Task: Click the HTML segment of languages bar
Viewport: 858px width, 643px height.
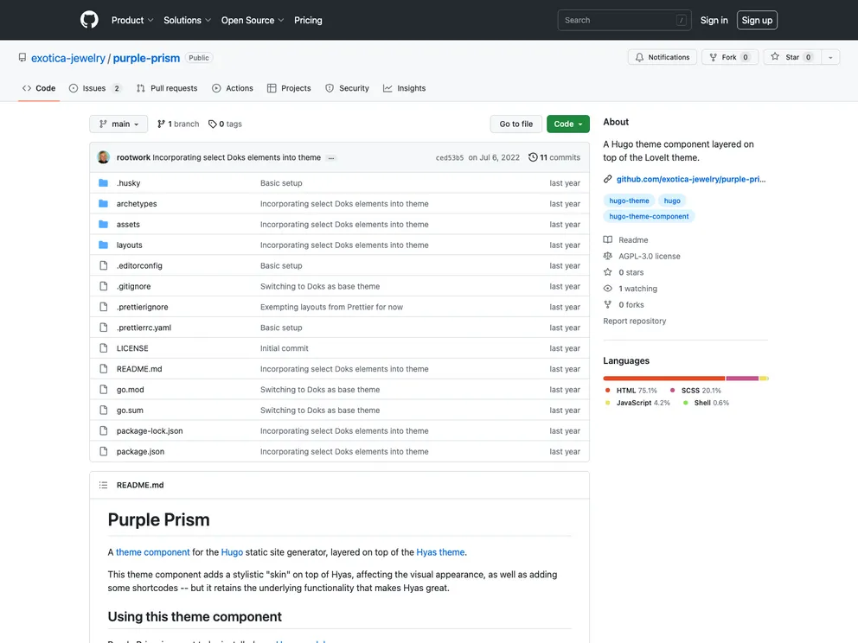Action: click(663, 379)
